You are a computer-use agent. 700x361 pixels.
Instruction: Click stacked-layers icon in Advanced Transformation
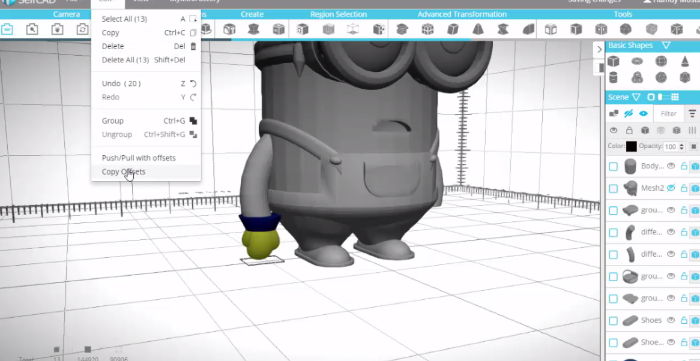point(402,29)
